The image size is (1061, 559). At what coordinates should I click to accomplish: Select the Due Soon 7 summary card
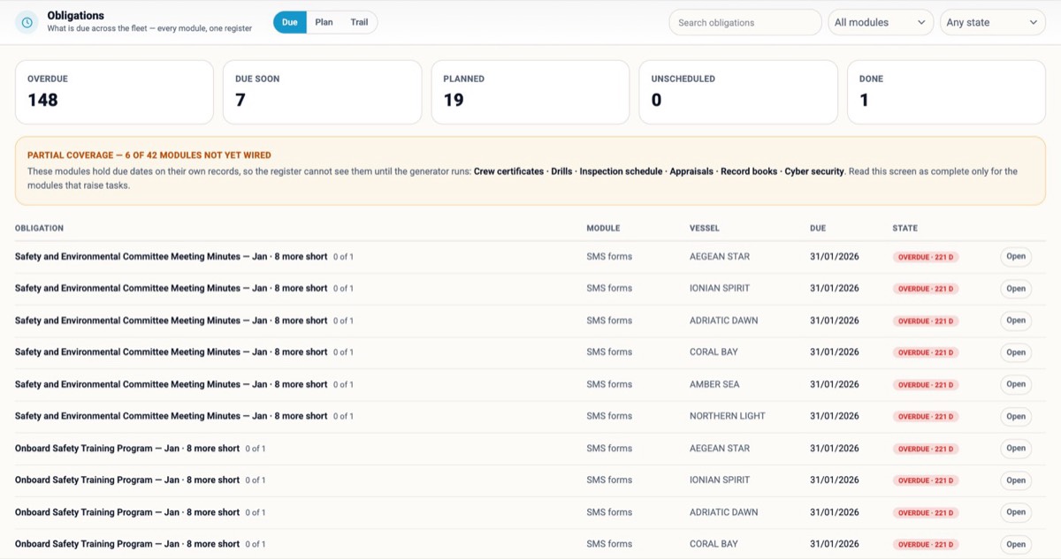click(x=322, y=92)
